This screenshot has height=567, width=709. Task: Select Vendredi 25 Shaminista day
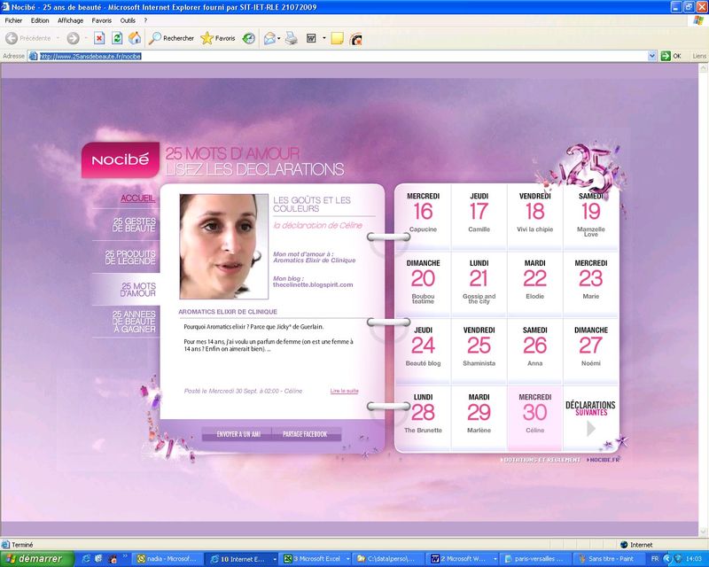point(479,350)
